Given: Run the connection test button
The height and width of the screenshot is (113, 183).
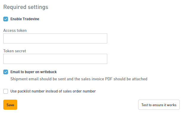Looking at the screenshot, I should pyautogui.click(x=159, y=105).
